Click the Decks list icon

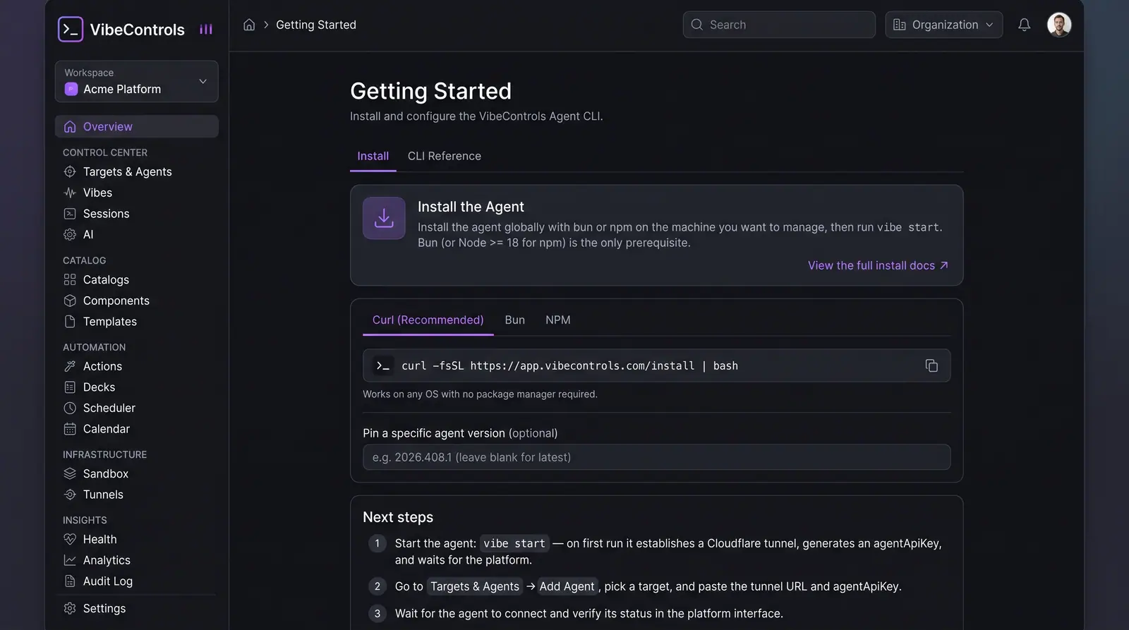pos(70,387)
